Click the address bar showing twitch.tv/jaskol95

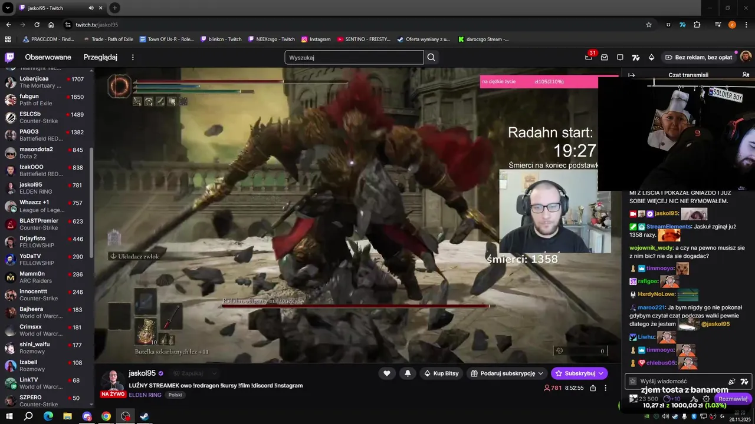[354, 25]
